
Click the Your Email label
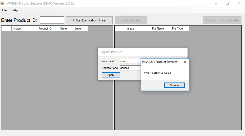tap(108, 61)
